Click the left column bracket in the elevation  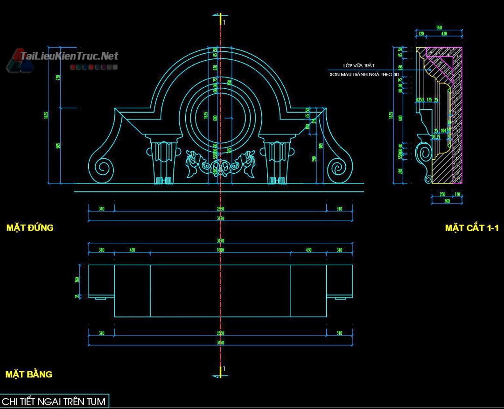pos(163,159)
